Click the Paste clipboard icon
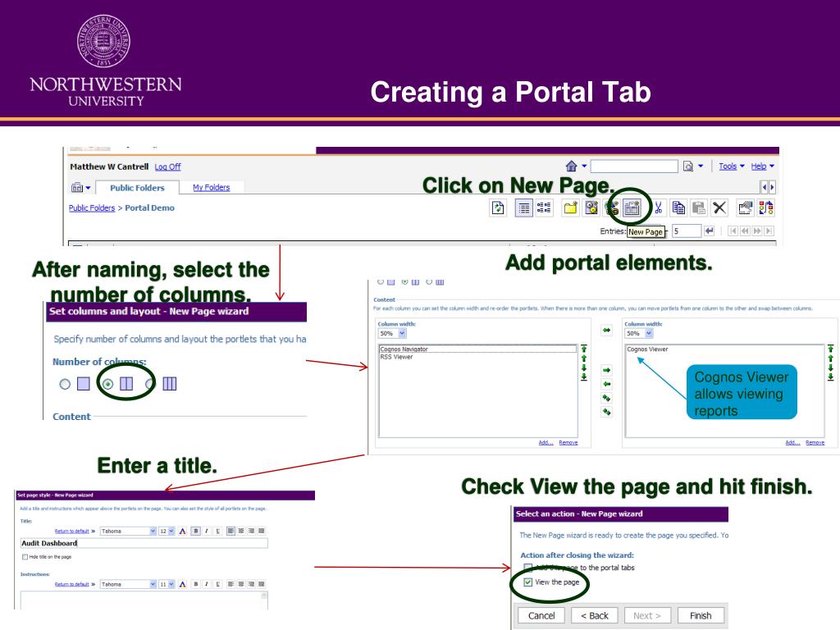Image resolution: width=840 pixels, height=630 pixels. click(x=698, y=208)
